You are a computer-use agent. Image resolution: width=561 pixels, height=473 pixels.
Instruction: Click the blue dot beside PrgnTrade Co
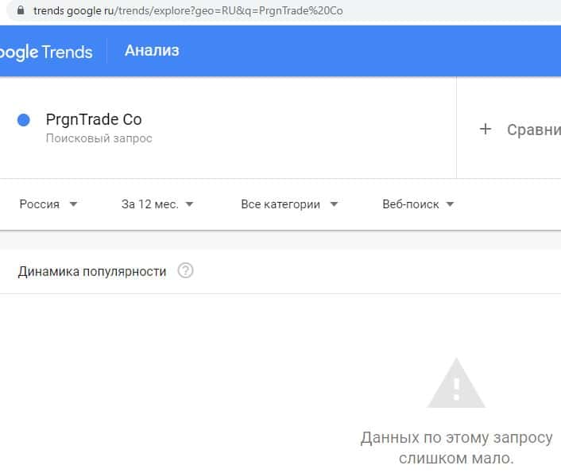click(x=24, y=120)
